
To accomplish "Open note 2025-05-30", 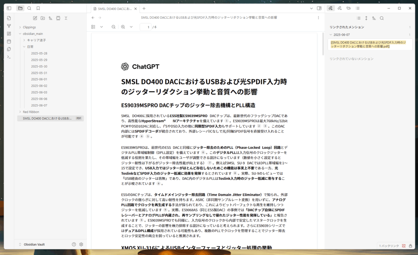I will [x=39, y=67].
